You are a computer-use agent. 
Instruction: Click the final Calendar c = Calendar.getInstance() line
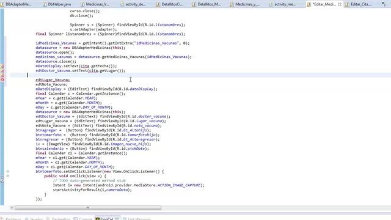click(x=81, y=94)
